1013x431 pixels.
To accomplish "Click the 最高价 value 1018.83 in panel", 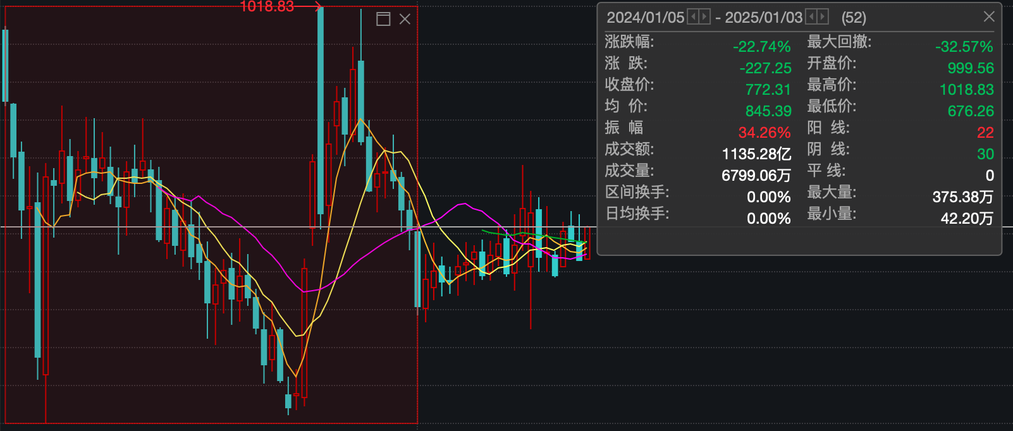I will coord(966,90).
